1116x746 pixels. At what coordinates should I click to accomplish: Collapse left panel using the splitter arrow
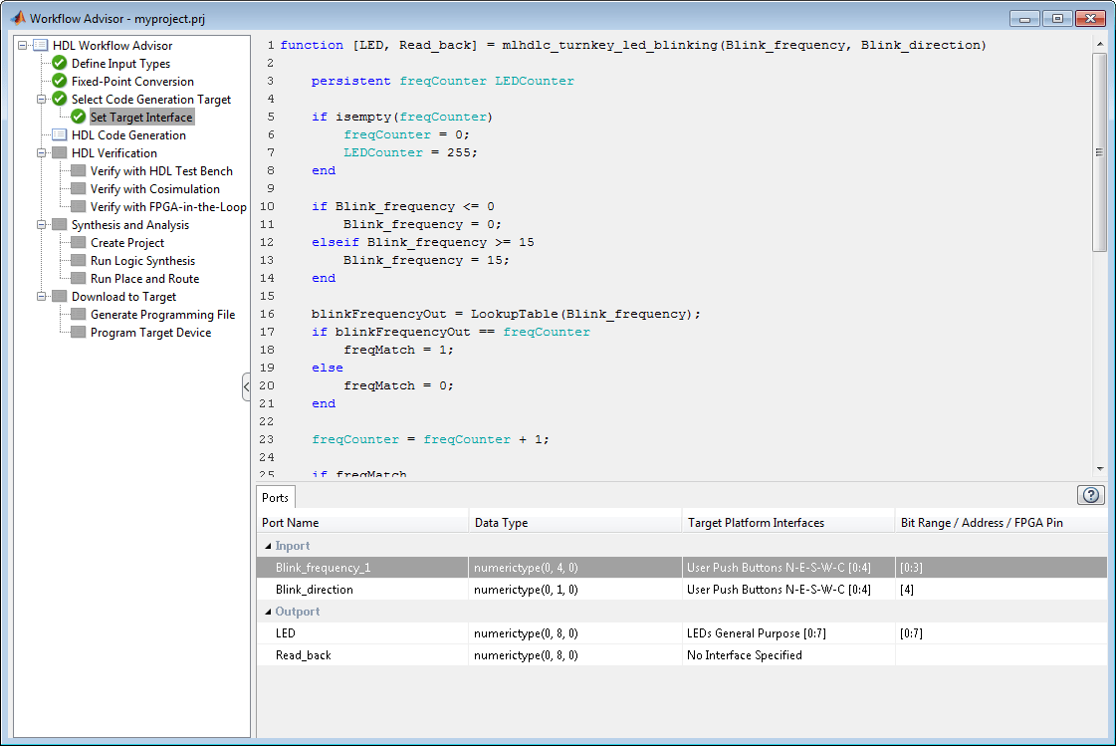click(x=246, y=386)
